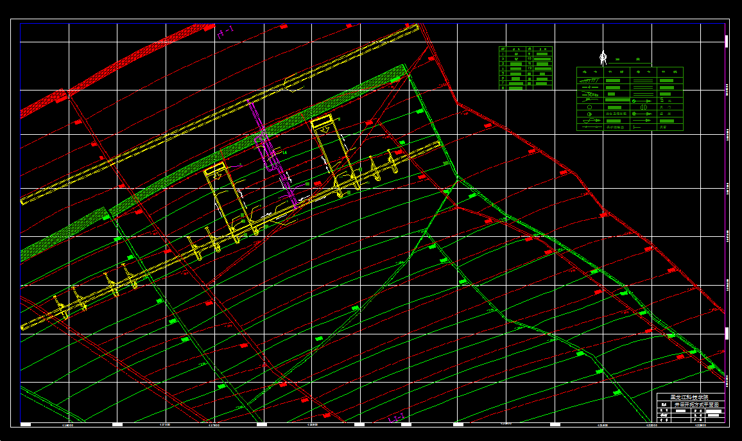Select row number 5 in numbered legend table
Image resolution: width=742 pixels, height=441 pixels.
coord(503,73)
